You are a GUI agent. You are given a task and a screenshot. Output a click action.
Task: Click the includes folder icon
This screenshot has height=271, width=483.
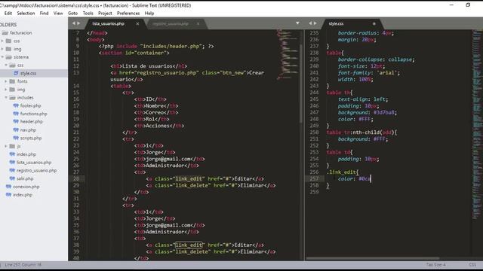click(x=12, y=97)
